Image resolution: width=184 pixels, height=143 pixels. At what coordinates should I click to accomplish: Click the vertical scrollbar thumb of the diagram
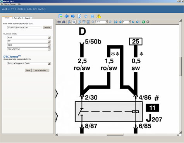tap(181, 67)
